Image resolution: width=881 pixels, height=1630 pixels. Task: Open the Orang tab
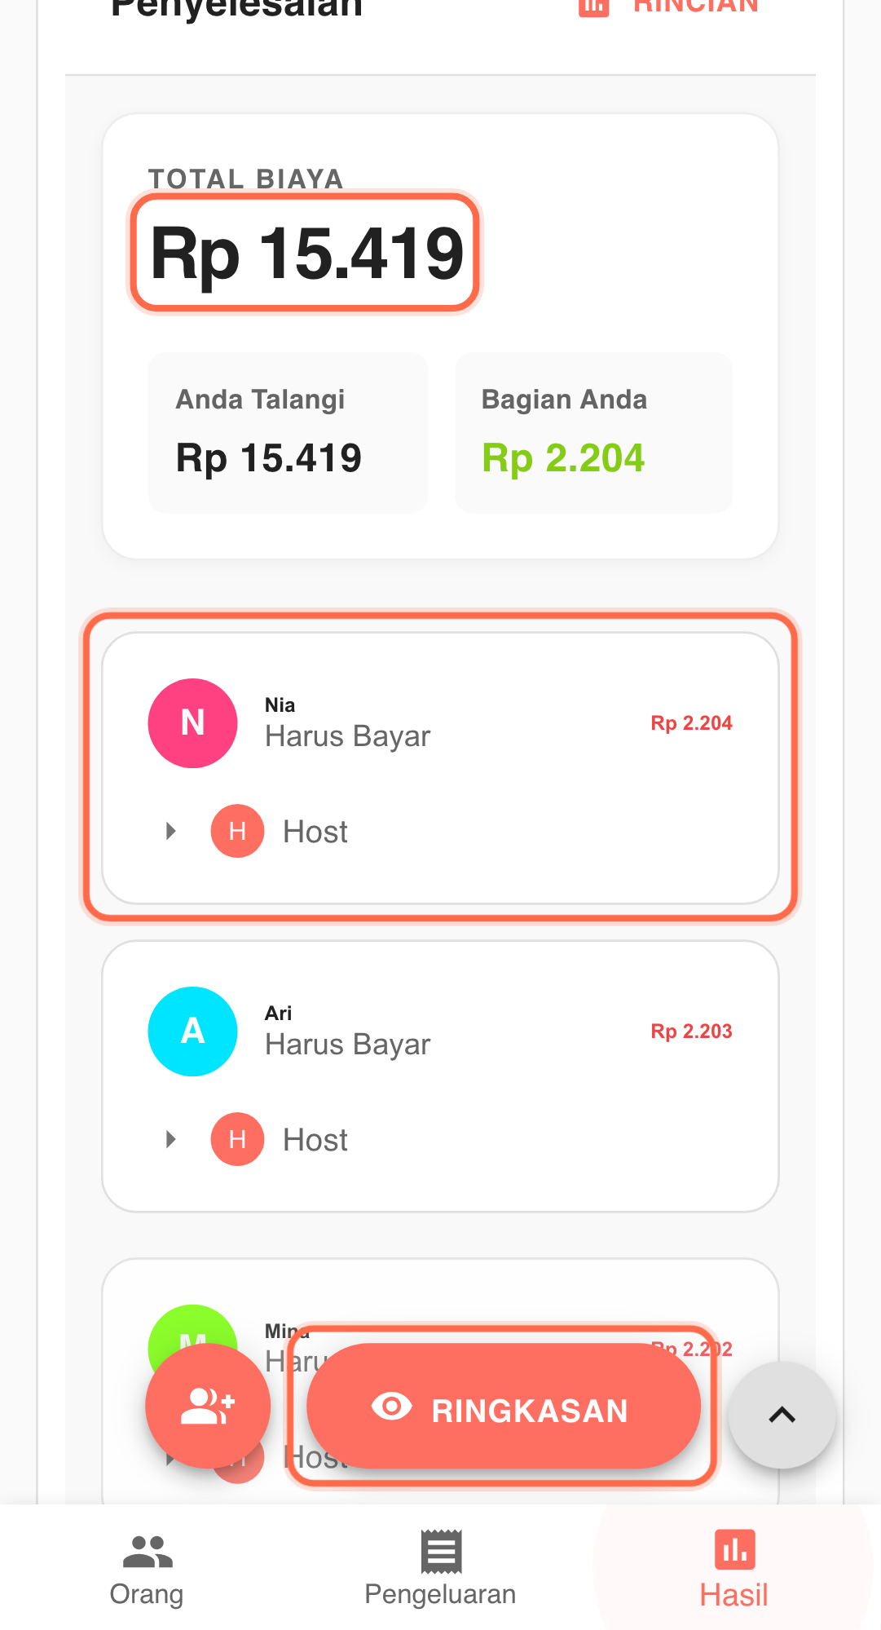click(x=147, y=1569)
